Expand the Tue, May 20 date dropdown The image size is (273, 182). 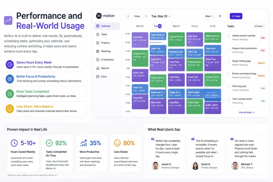pos(161,16)
